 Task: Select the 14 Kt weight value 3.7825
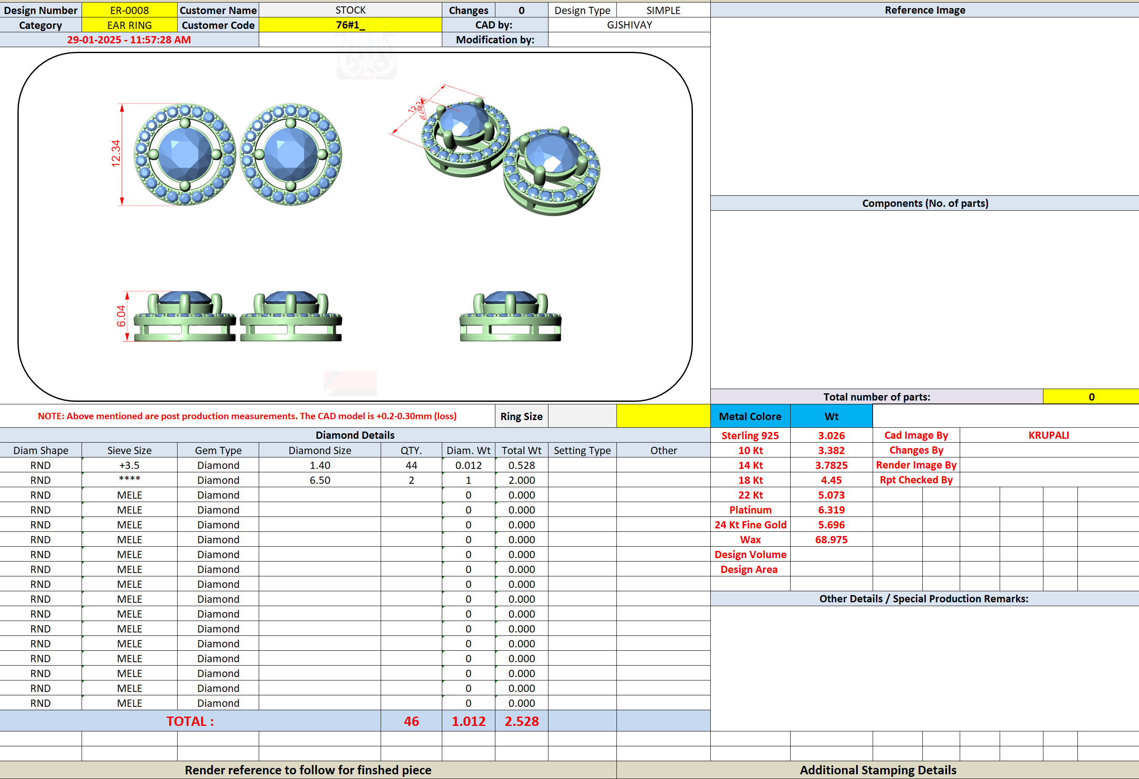(831, 465)
